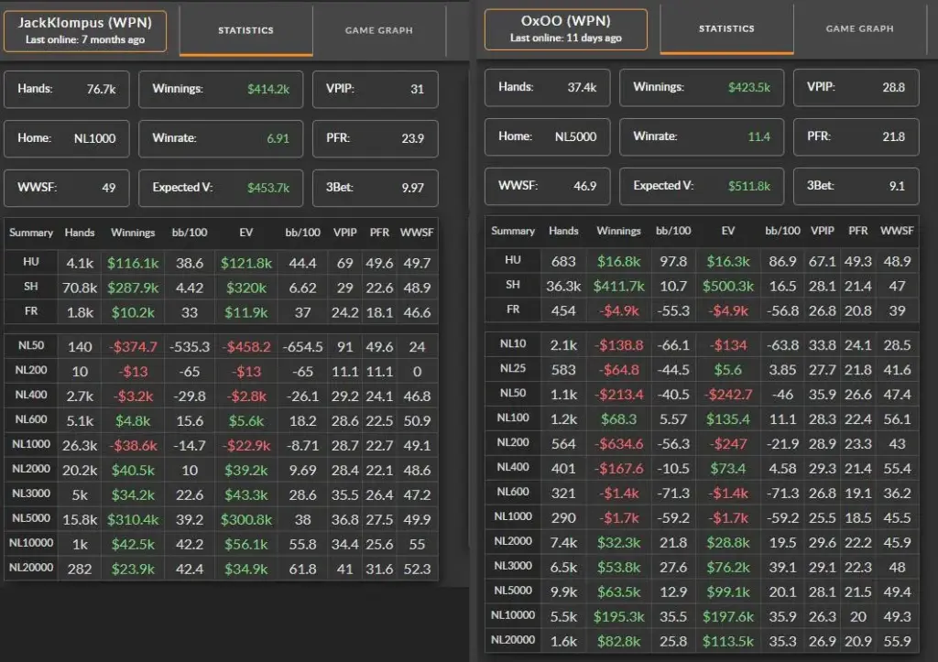Select $32.3k NL2000 winnings for OxOO
938x662 pixels.
pyautogui.click(x=618, y=543)
